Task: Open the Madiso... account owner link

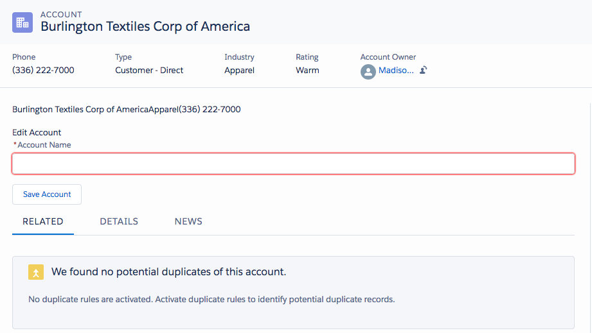Action: [x=396, y=71]
